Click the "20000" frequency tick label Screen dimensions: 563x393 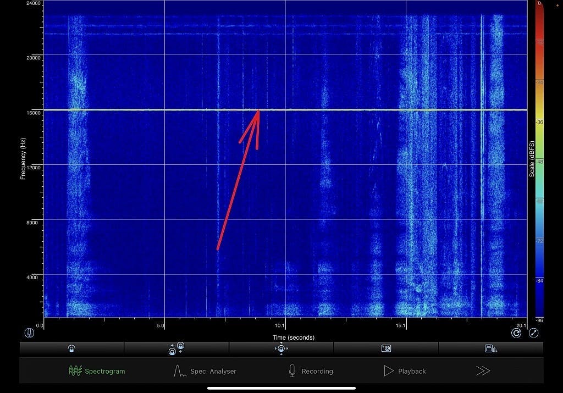click(34, 58)
